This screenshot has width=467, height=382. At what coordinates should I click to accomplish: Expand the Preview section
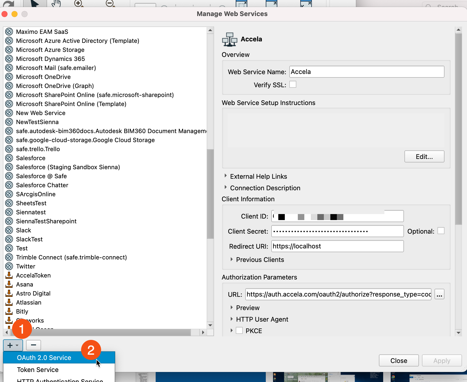click(x=231, y=308)
